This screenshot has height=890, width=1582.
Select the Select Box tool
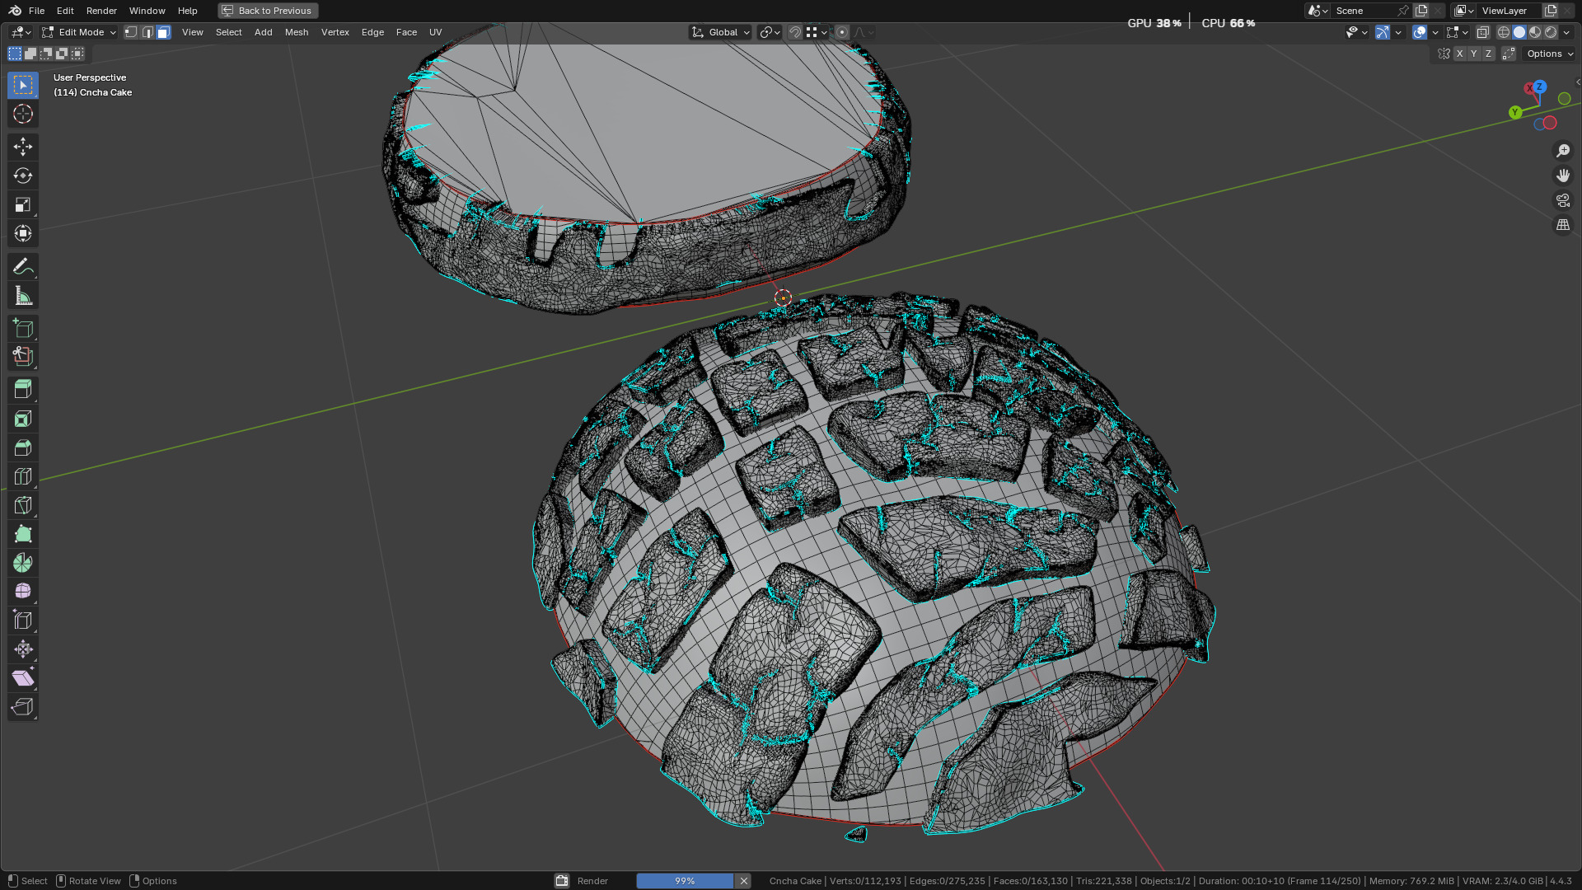(23, 85)
